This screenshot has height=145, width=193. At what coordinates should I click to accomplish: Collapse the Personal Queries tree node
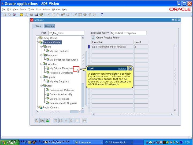pos(38,42)
